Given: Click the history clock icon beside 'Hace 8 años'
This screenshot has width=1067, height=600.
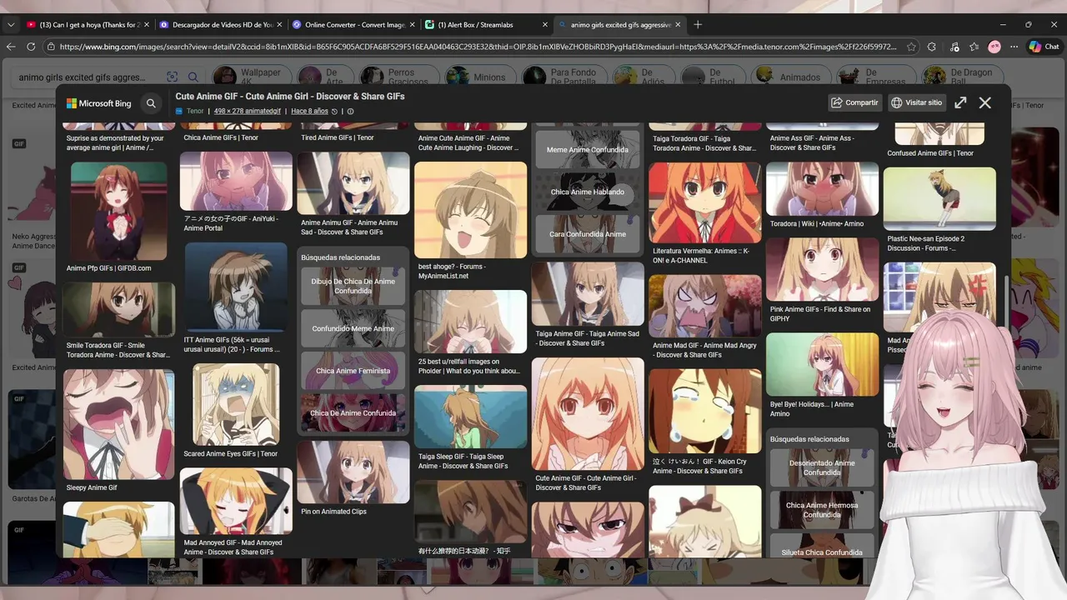Looking at the screenshot, I should (x=334, y=111).
